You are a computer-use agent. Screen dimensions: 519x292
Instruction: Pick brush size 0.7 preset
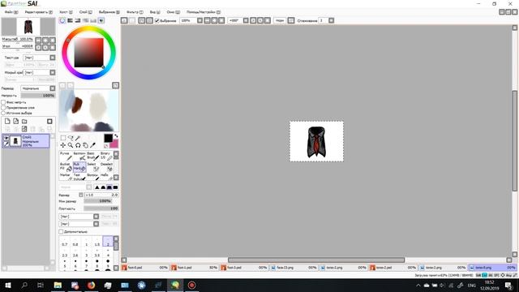[65, 243]
